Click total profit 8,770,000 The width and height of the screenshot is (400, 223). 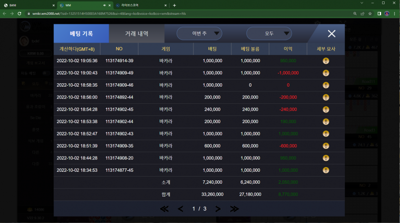pyautogui.click(x=288, y=194)
